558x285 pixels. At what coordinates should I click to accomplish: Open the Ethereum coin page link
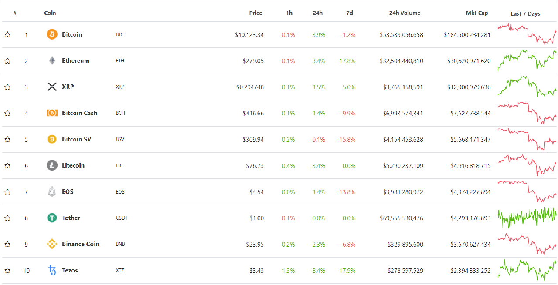click(75, 60)
